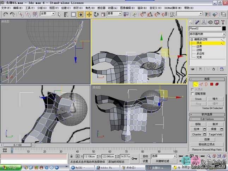This screenshot has height=171, width=228.
Task: Activate the Select and Move tool
Action: pos(89,14)
